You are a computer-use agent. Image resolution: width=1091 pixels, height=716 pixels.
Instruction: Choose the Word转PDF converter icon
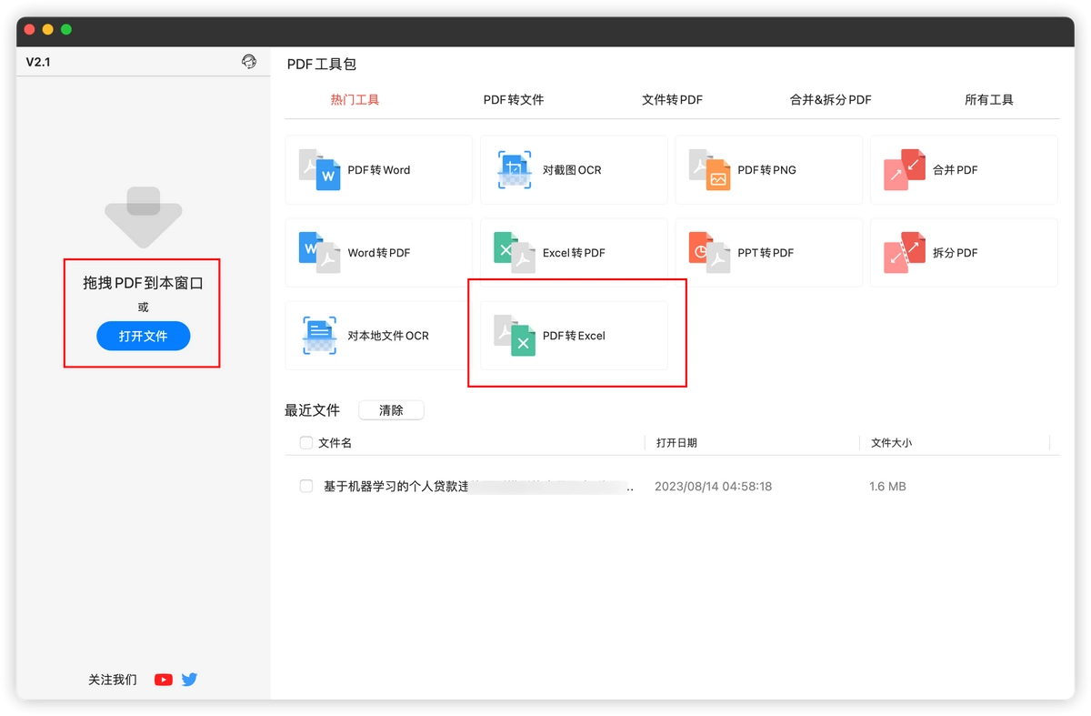(x=319, y=253)
